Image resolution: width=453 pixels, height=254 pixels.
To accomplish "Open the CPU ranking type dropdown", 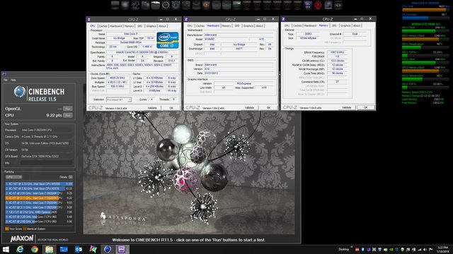I will coord(13,177).
